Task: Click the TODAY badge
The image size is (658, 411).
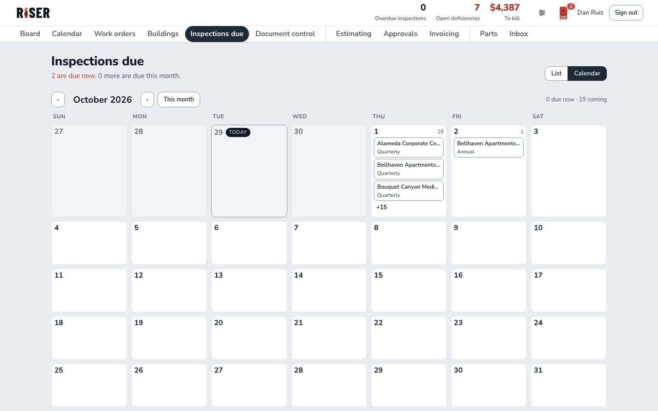Action: click(x=238, y=132)
